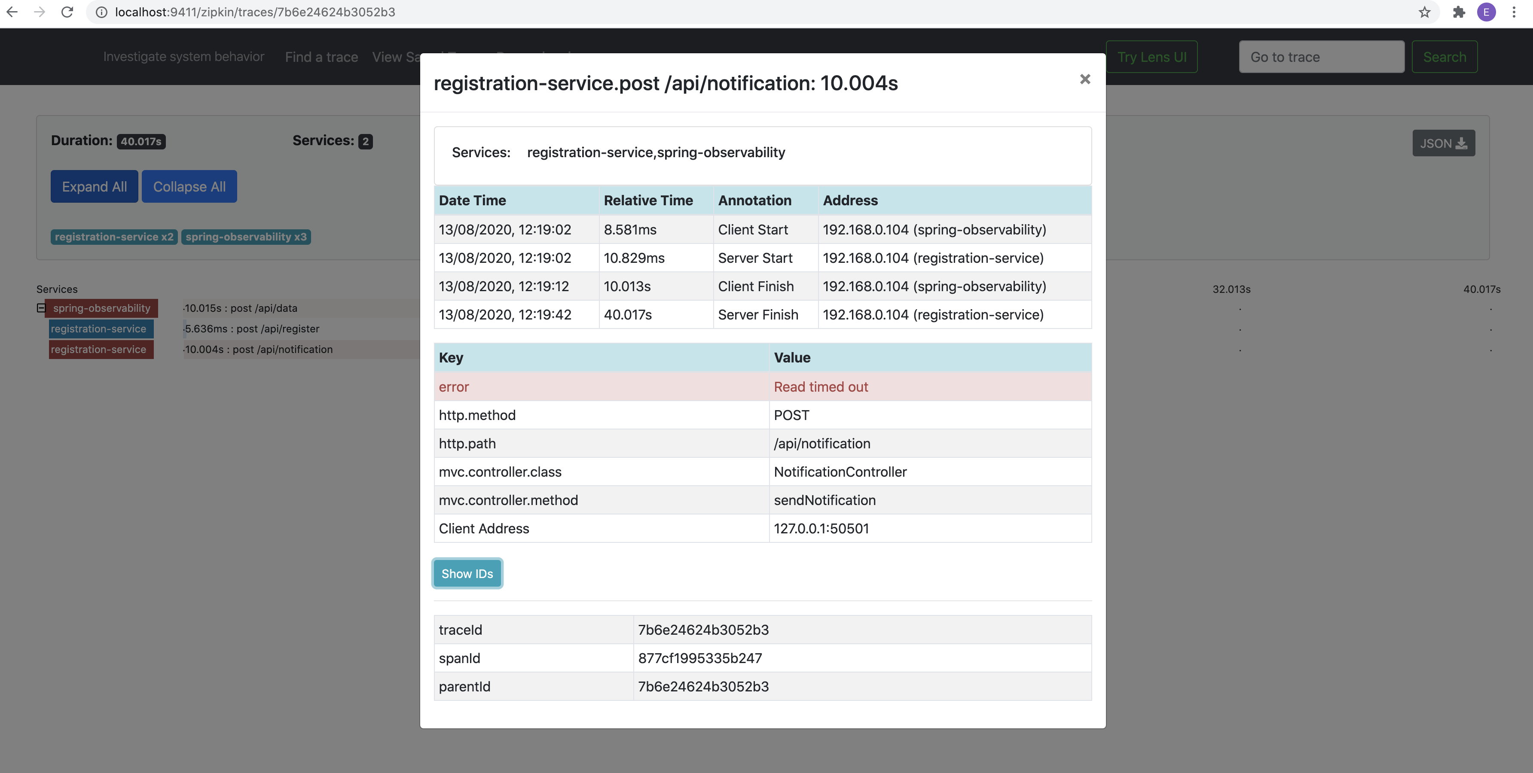Download the trace using the JSON button
The image size is (1533, 773).
pyautogui.click(x=1443, y=143)
